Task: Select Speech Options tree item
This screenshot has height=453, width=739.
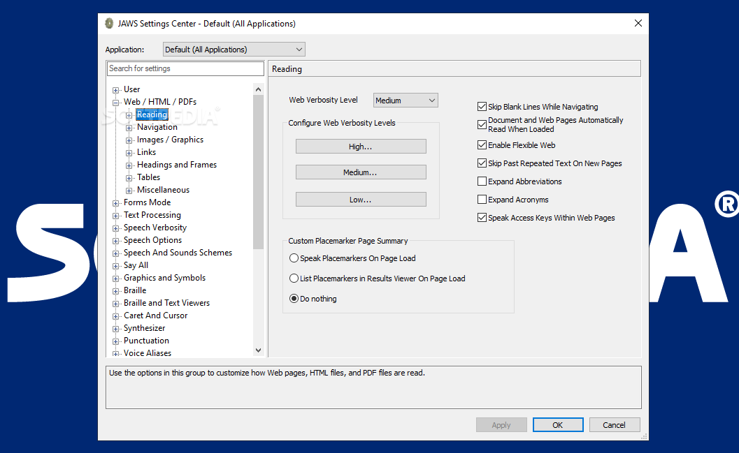Action: (x=152, y=240)
